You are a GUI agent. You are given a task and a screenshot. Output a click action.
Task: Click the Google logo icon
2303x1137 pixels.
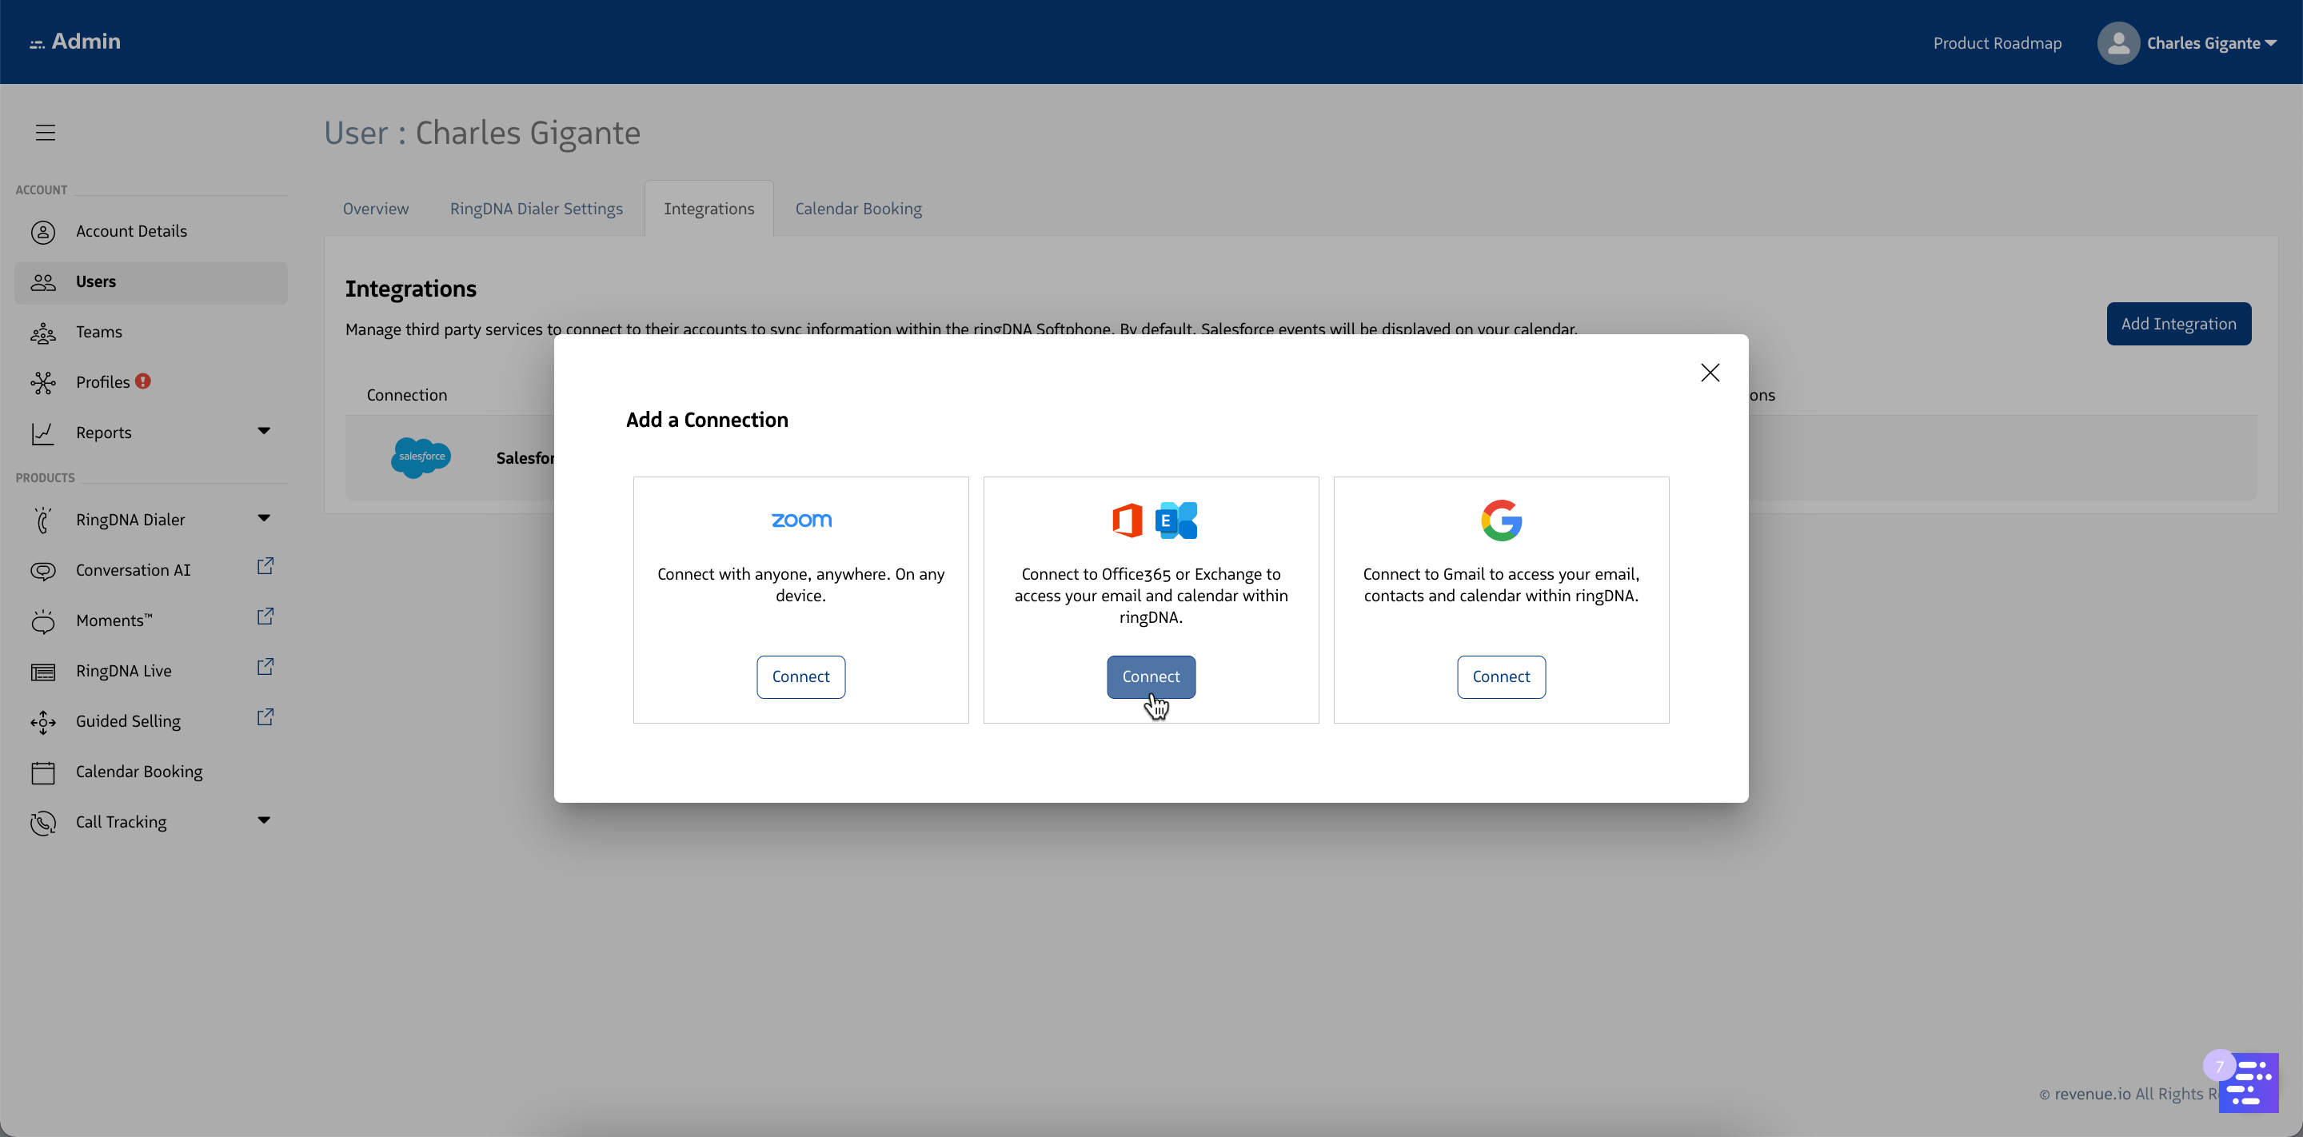1501,521
